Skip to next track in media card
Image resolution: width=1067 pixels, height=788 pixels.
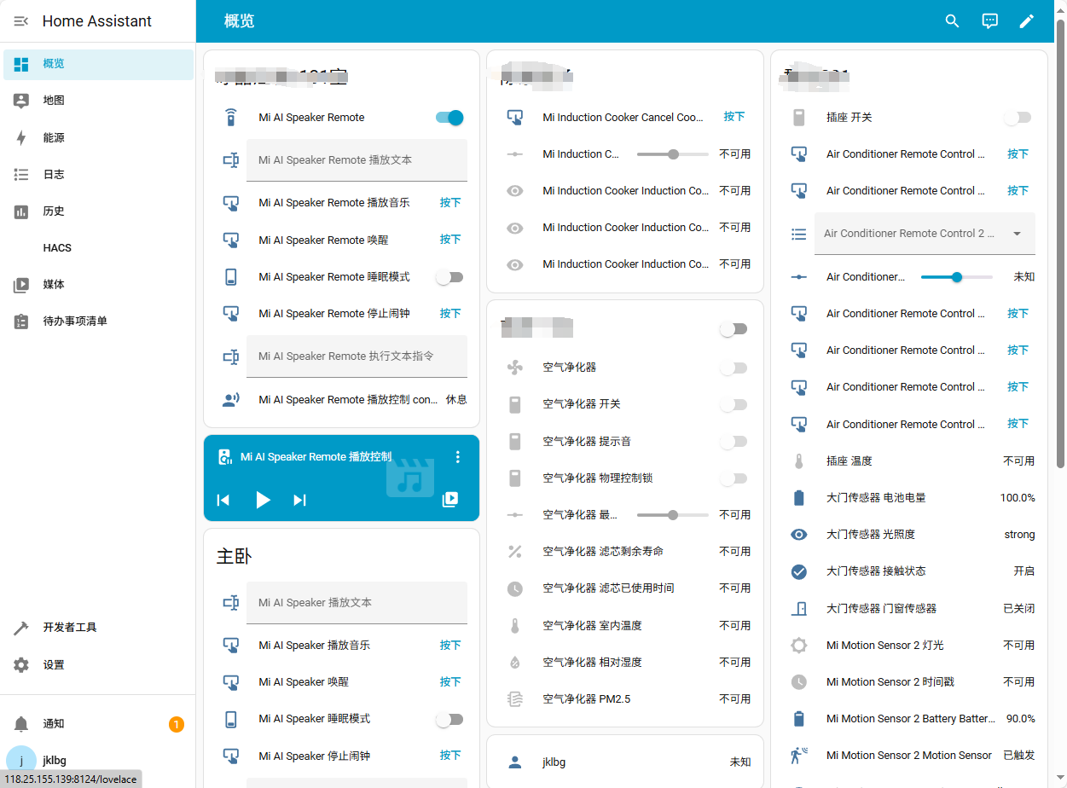click(299, 500)
